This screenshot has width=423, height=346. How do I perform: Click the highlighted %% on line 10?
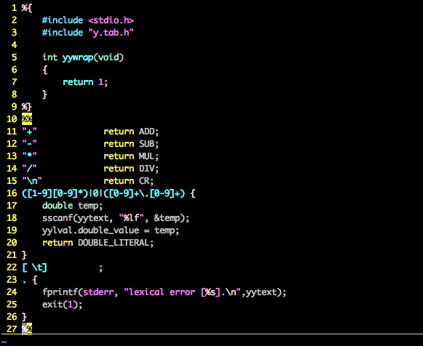point(27,119)
